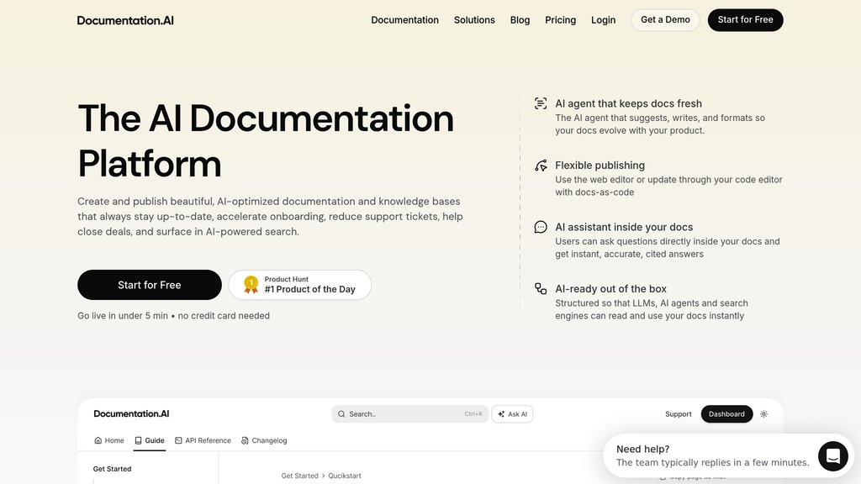Click Start for Free in header

pos(745,20)
